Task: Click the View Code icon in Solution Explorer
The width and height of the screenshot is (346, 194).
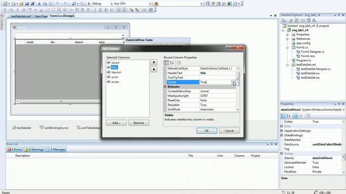Action: click(303, 20)
